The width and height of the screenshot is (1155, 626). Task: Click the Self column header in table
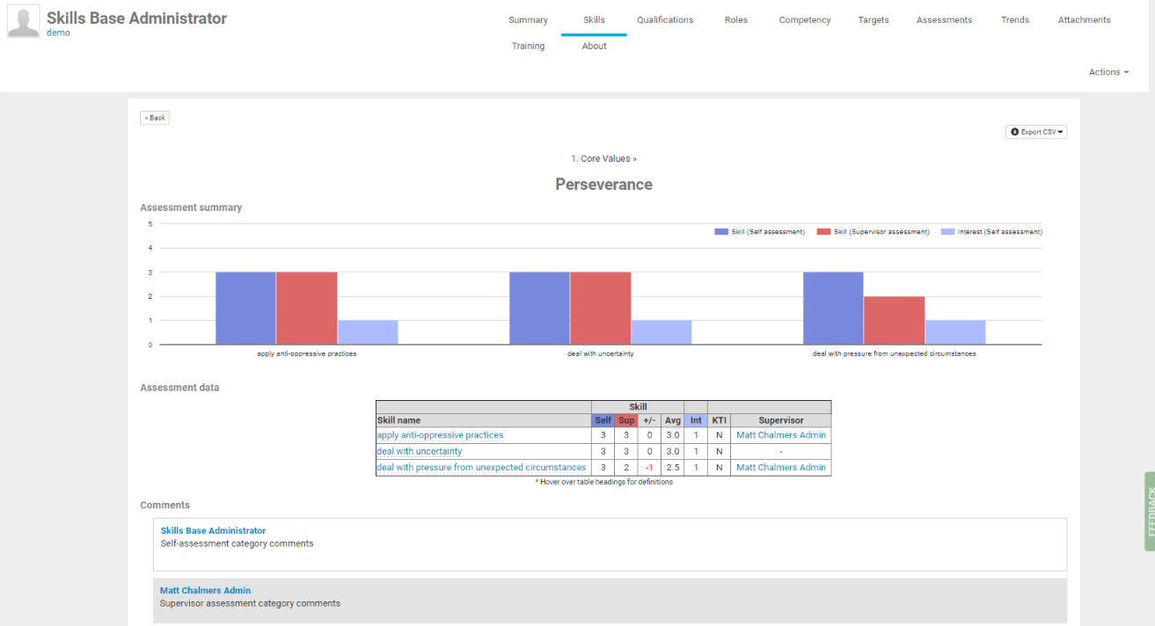tap(603, 420)
